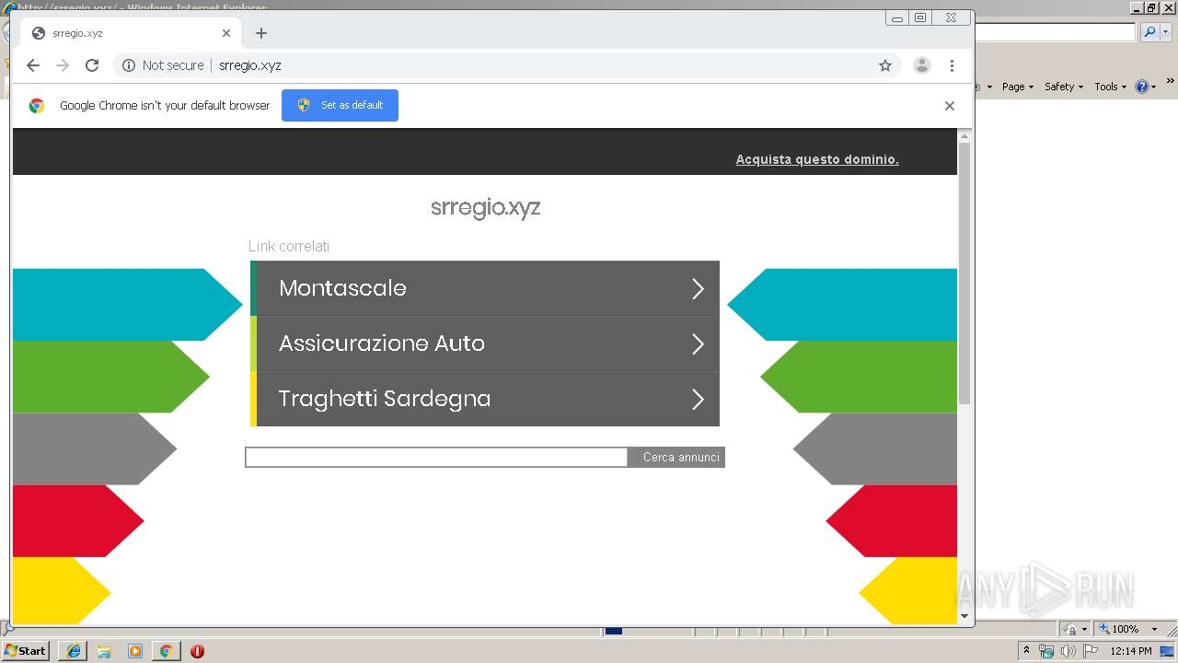Click the page vertical scrollbar thumb
Viewport: 1178px width, 663px height.
tap(964, 274)
